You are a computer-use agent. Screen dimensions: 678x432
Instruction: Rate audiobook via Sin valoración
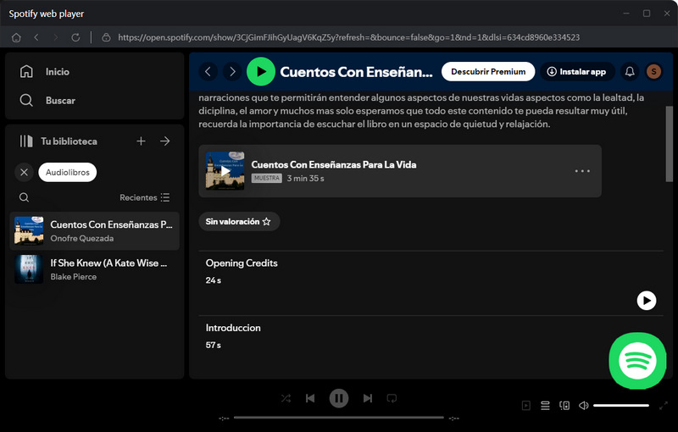click(238, 222)
